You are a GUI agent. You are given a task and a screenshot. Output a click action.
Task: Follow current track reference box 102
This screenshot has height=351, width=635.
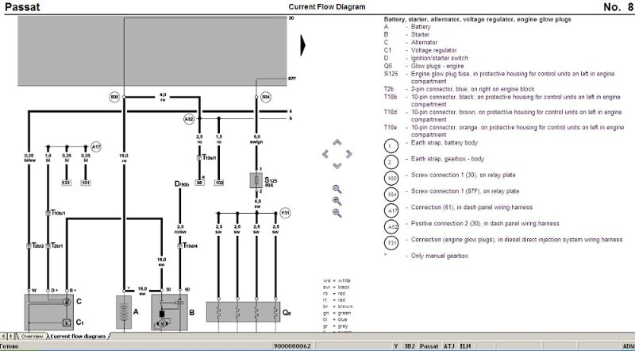[219, 183]
